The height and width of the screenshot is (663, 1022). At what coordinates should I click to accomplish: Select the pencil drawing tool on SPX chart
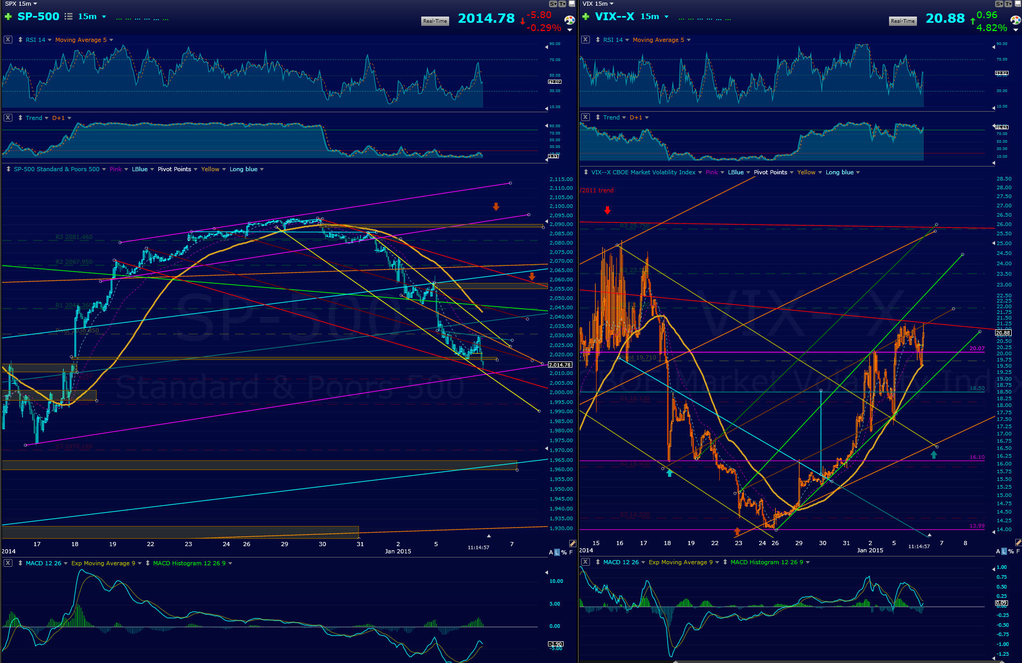[x=572, y=544]
